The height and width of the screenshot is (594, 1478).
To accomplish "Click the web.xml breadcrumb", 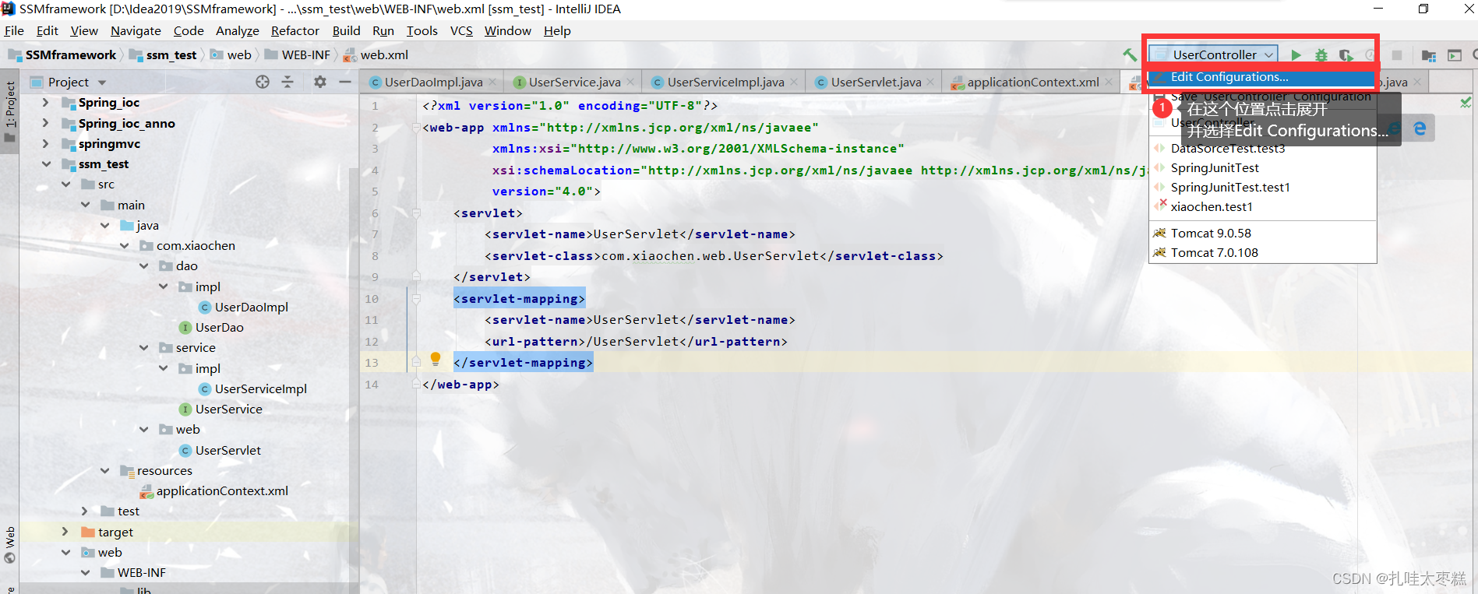I will (376, 54).
